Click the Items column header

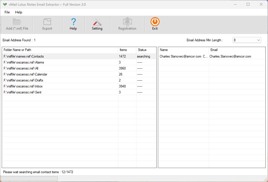127,50
